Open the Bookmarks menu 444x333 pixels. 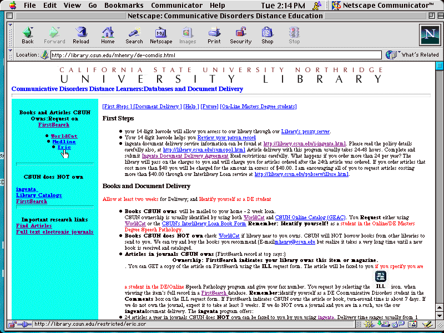point(124,5)
